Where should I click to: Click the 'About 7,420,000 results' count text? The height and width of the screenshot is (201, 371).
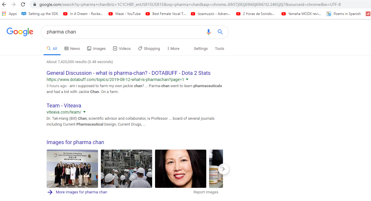[80, 62]
